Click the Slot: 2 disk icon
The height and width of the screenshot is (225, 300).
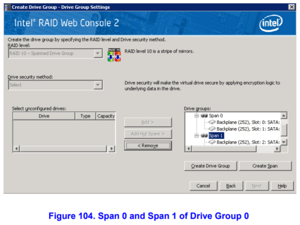pyautogui.click(x=212, y=142)
